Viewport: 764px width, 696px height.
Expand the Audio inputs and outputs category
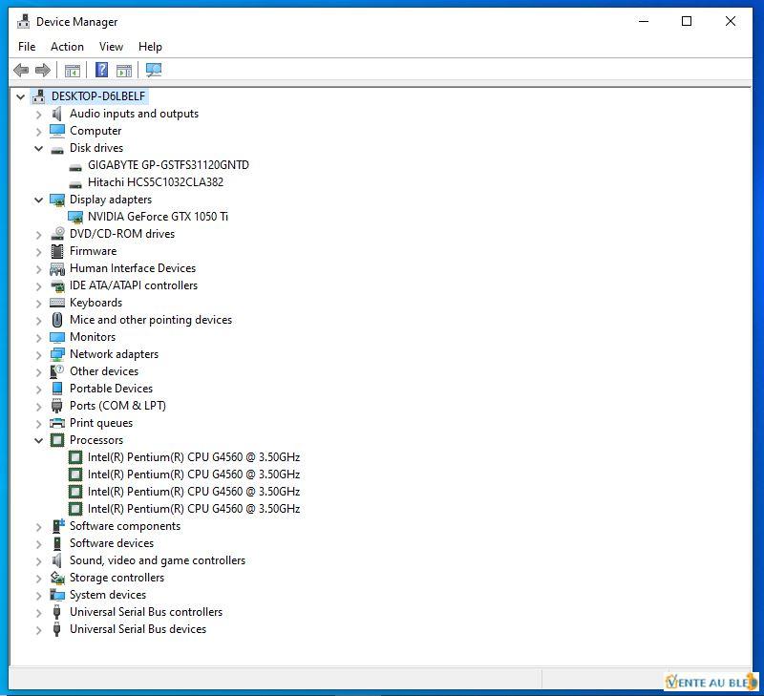(38, 115)
